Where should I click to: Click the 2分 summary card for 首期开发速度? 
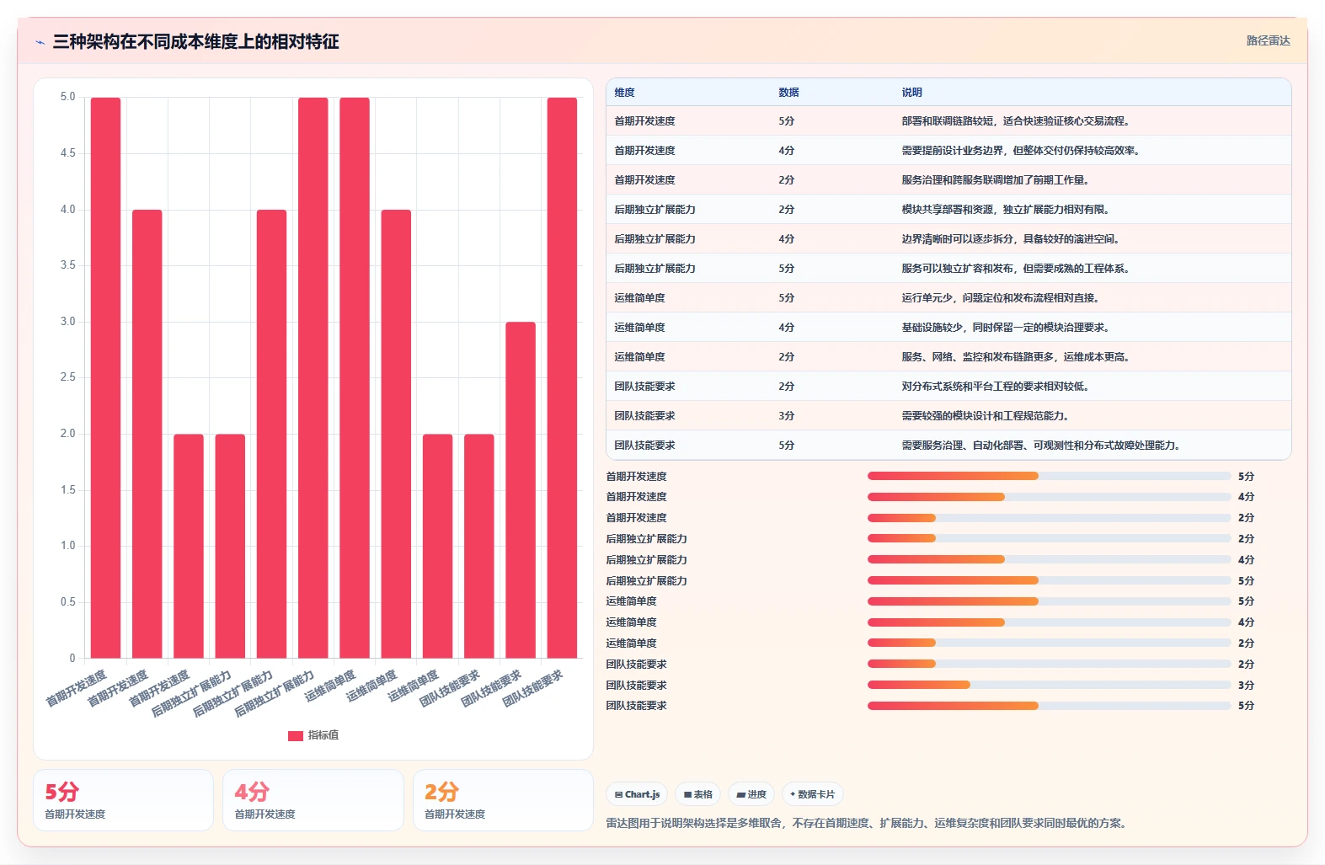coord(503,800)
